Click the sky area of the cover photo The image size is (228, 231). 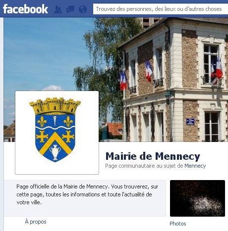coord(43,53)
